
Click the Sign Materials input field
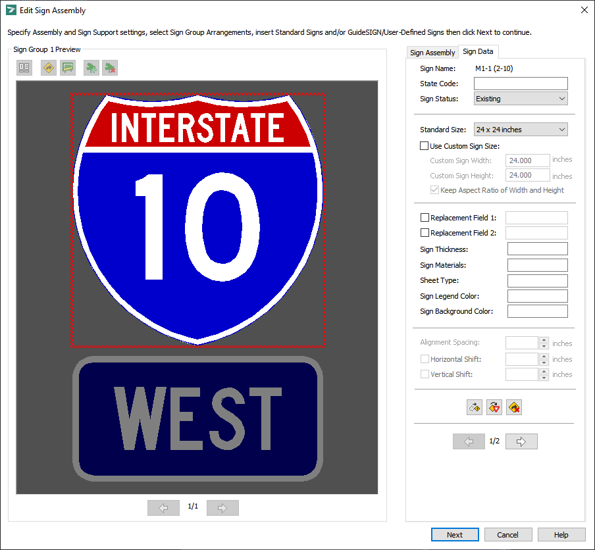click(x=537, y=265)
